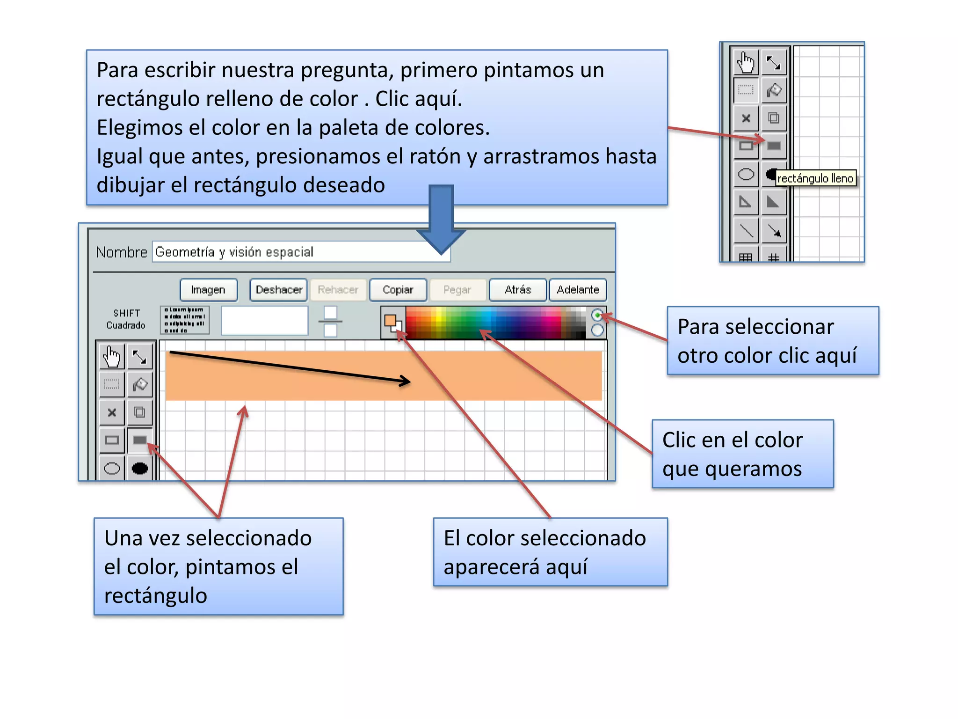The width and height of the screenshot is (958, 719).
Task: Click X delete tool in top-right toolbar image
Action: 746,118
